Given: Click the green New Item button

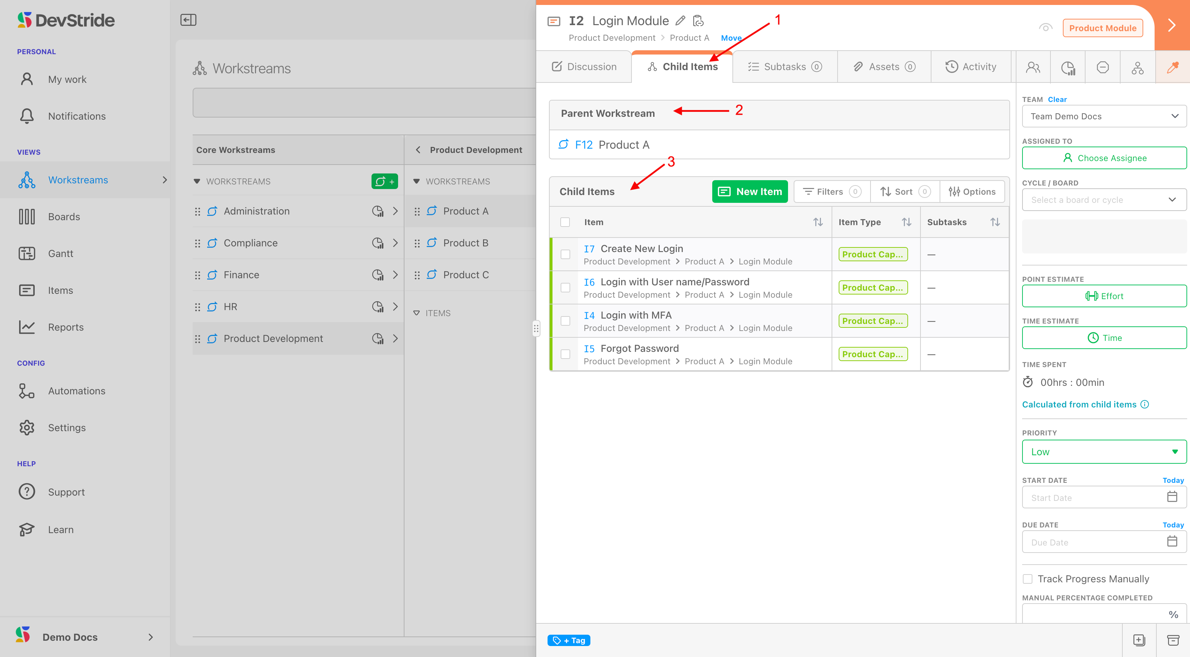Looking at the screenshot, I should tap(750, 192).
